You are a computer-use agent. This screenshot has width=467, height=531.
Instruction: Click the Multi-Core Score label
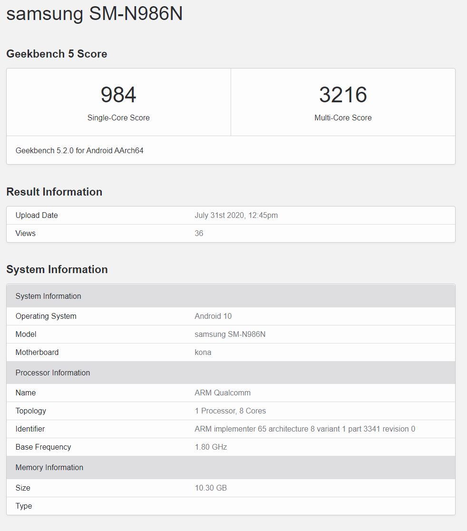(343, 118)
